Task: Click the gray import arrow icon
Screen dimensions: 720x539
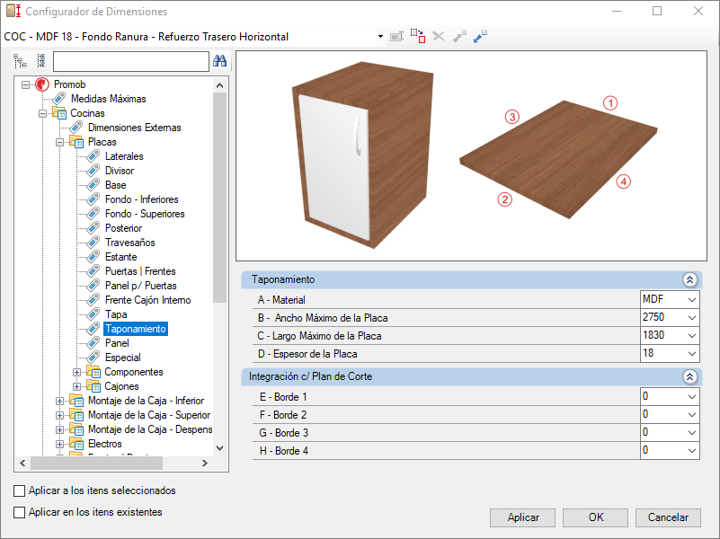Action: (x=459, y=36)
